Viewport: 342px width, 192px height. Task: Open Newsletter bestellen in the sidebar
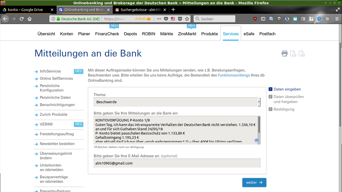click(57, 144)
